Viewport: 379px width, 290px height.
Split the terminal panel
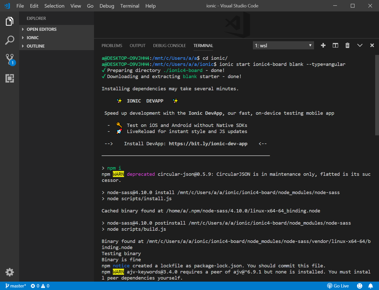[x=335, y=46]
